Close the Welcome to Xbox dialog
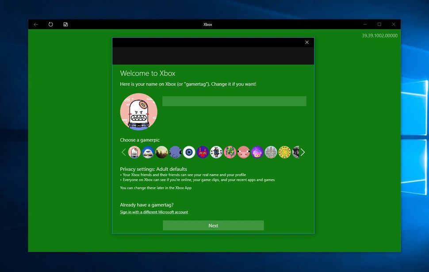Screen dimensions: 429x272 pyautogui.click(x=307, y=42)
